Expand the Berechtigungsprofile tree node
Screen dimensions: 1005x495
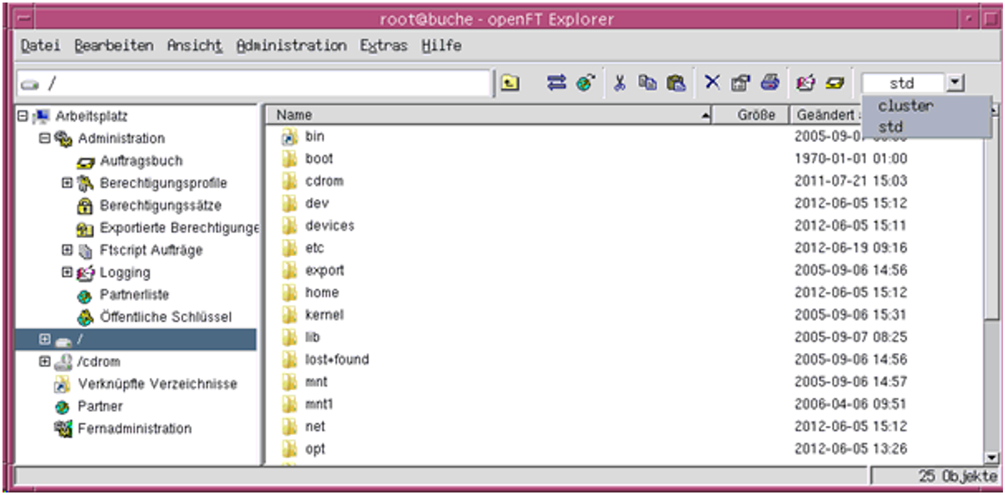point(67,183)
